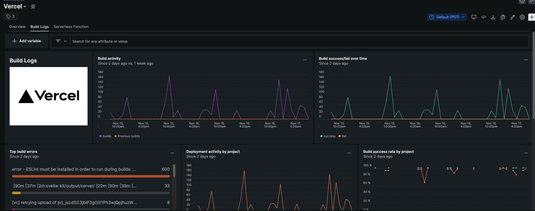Image resolution: width=535 pixels, height=211 pixels.
Task: Click the red ESLint error bar
Action: pyautogui.click(x=91, y=176)
